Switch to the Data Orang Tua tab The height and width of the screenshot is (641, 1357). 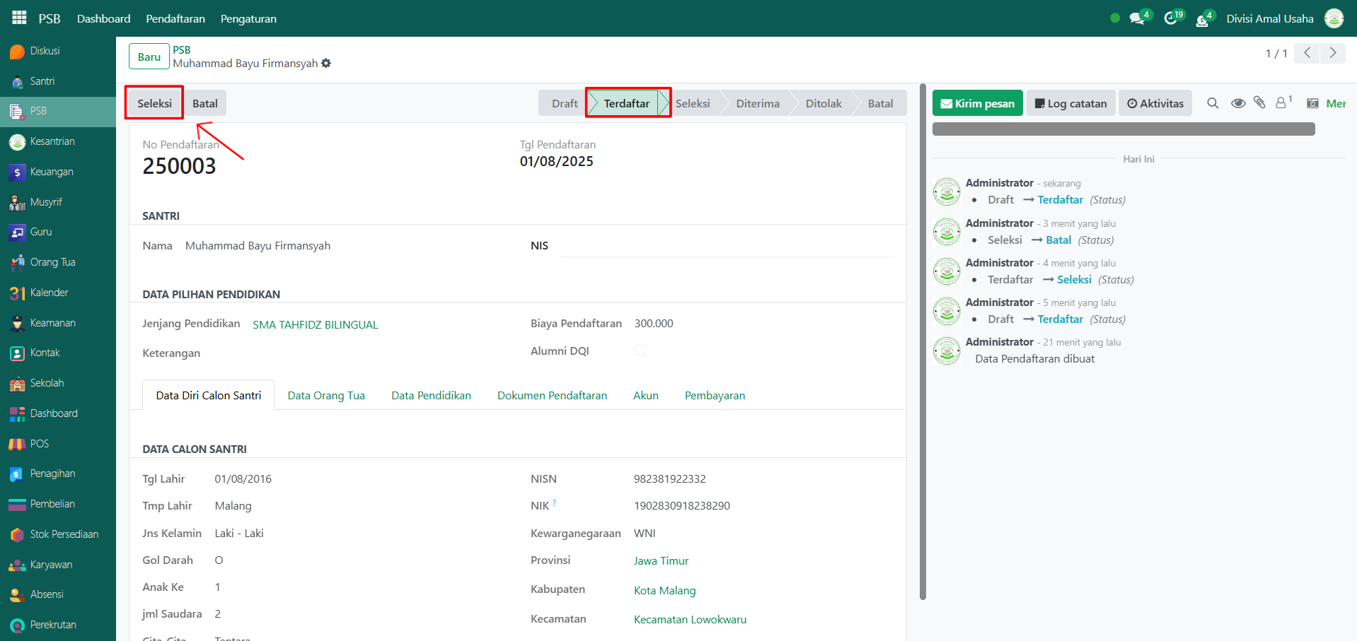(x=326, y=396)
